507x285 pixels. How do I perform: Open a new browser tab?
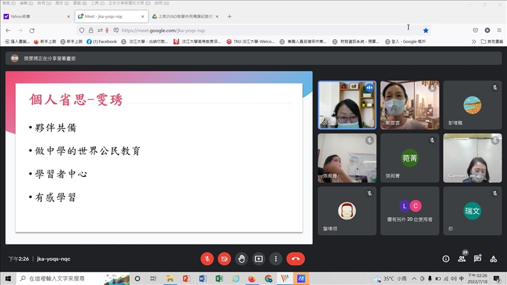229,16
